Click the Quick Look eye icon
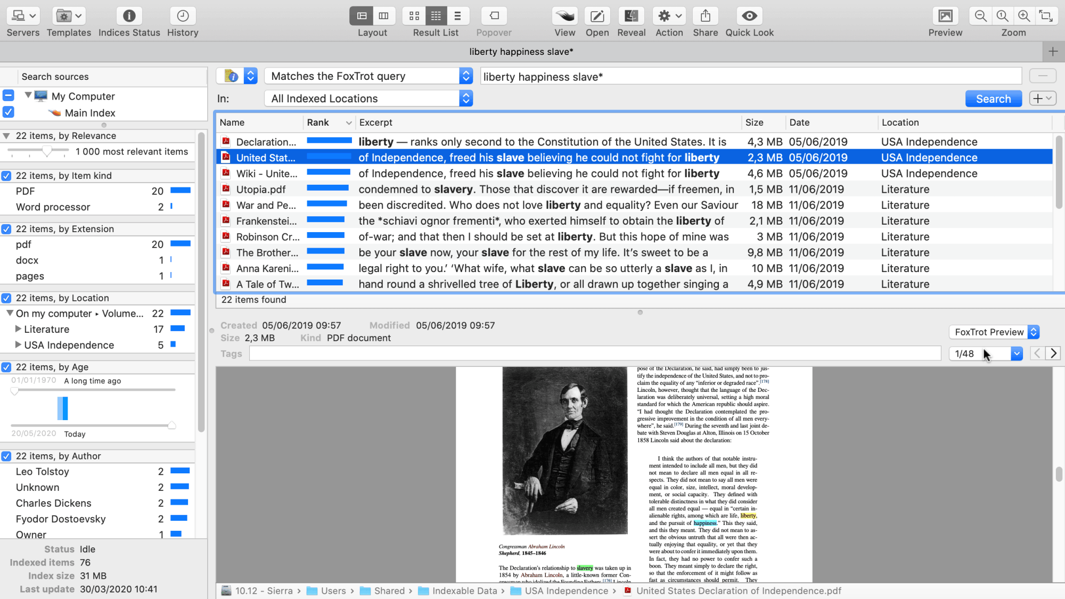Image resolution: width=1065 pixels, height=599 pixels. click(749, 16)
